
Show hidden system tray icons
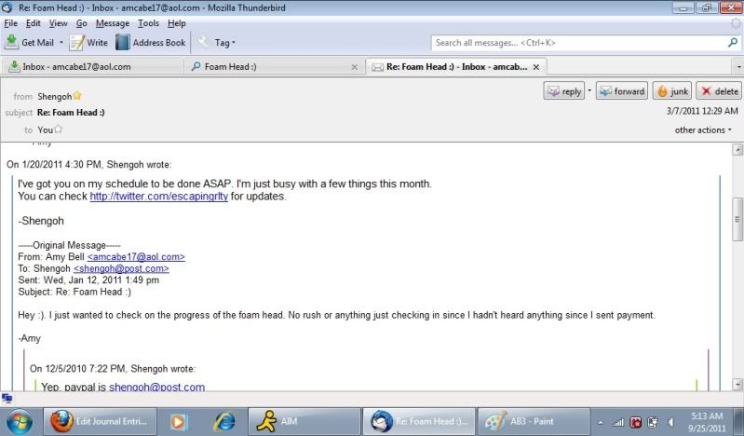tap(601, 422)
